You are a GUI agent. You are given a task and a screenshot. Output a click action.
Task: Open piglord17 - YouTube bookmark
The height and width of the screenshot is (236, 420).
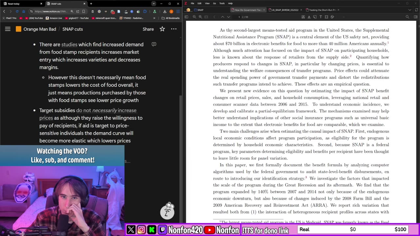(x=77, y=18)
